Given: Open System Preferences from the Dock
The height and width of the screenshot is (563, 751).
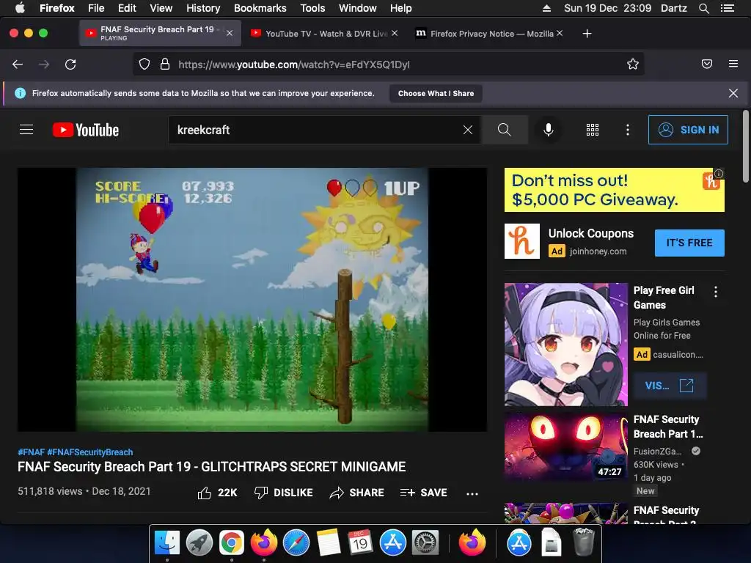Looking at the screenshot, I should click(x=425, y=542).
